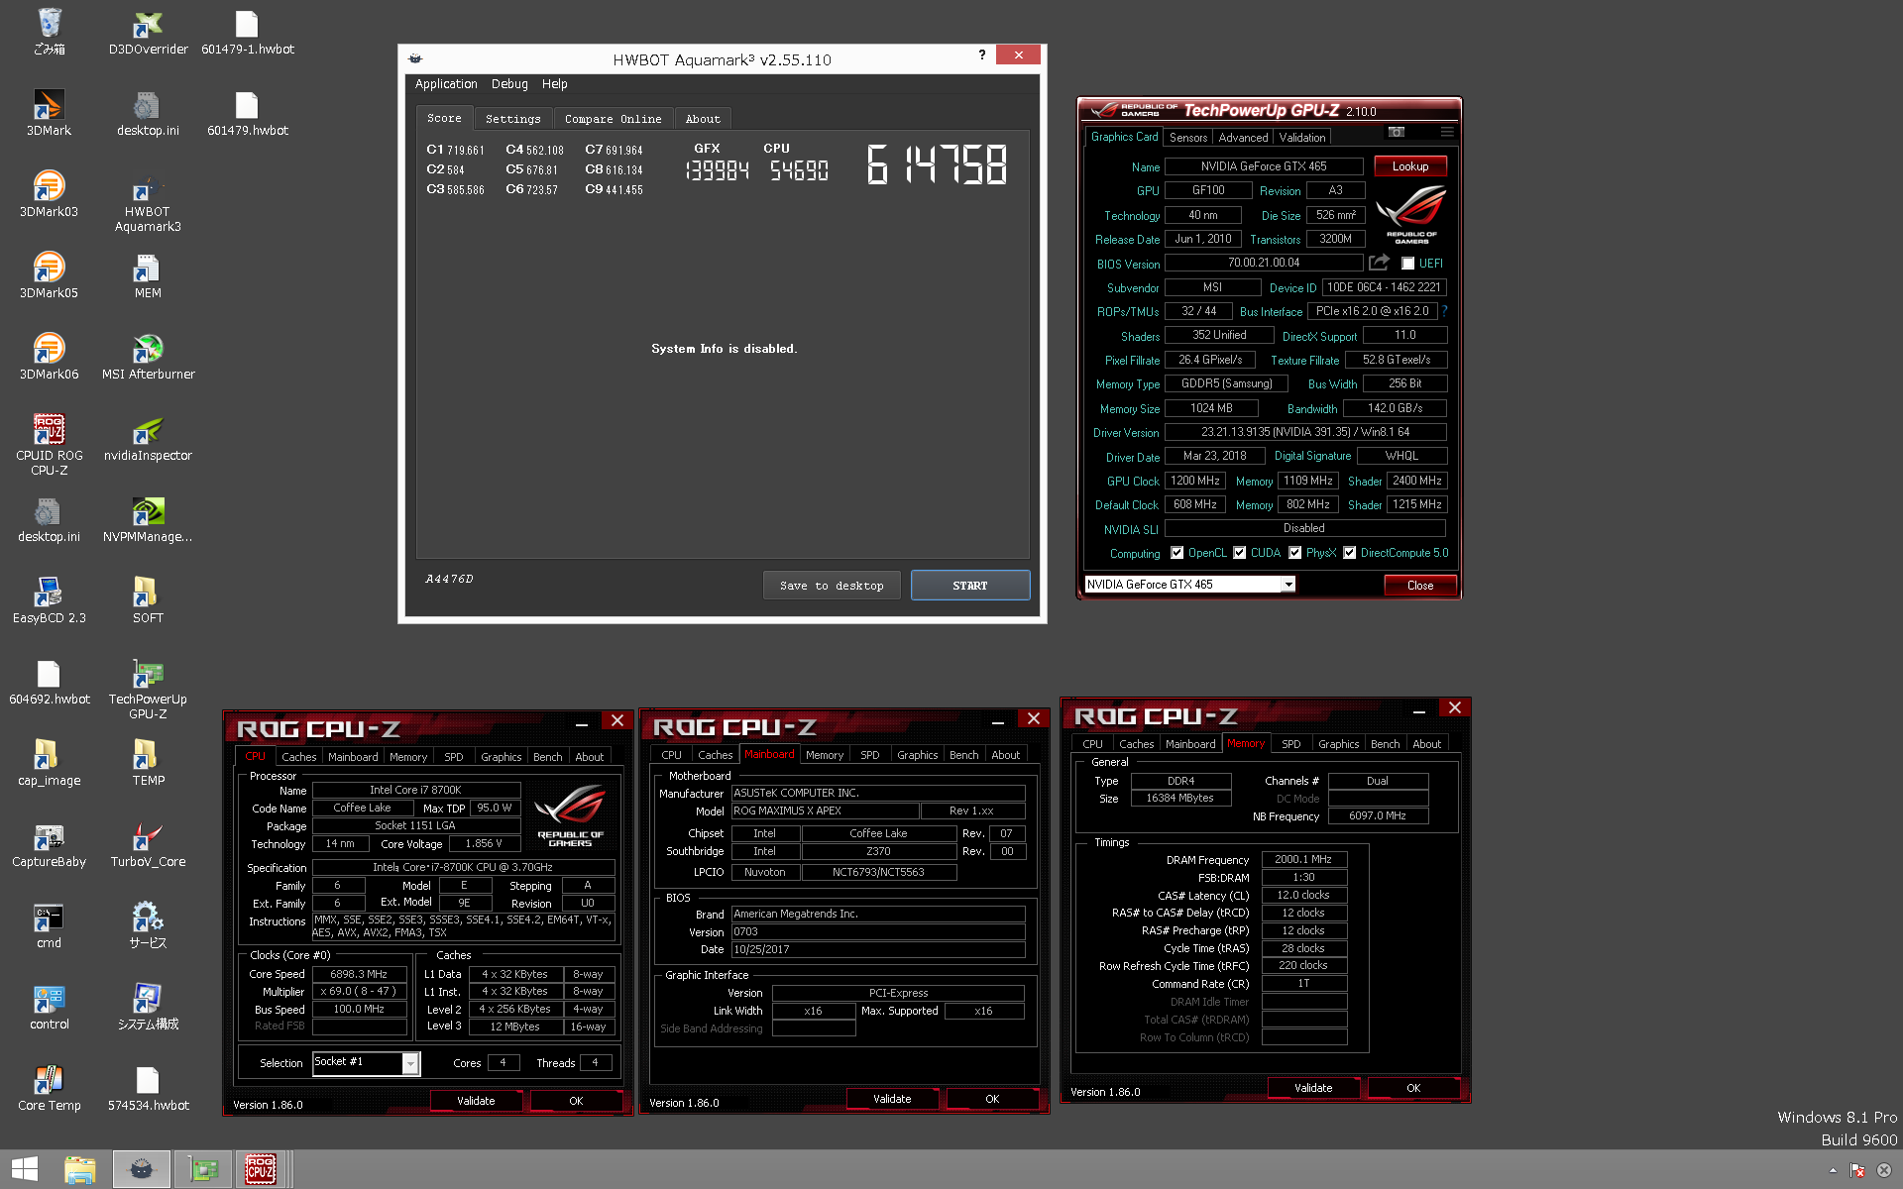Toggle the UEFI checkbox in GPU-Z
1903x1189 pixels.
[x=1407, y=264]
